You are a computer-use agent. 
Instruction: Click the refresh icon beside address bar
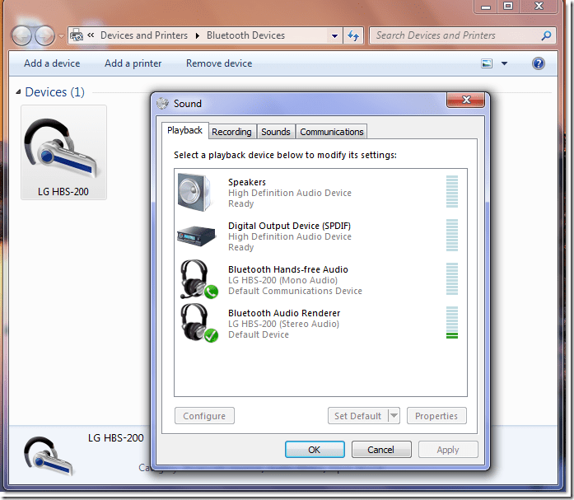coord(354,35)
